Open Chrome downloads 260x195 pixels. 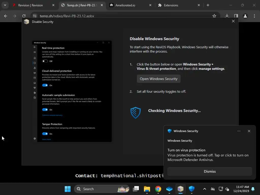227,16
